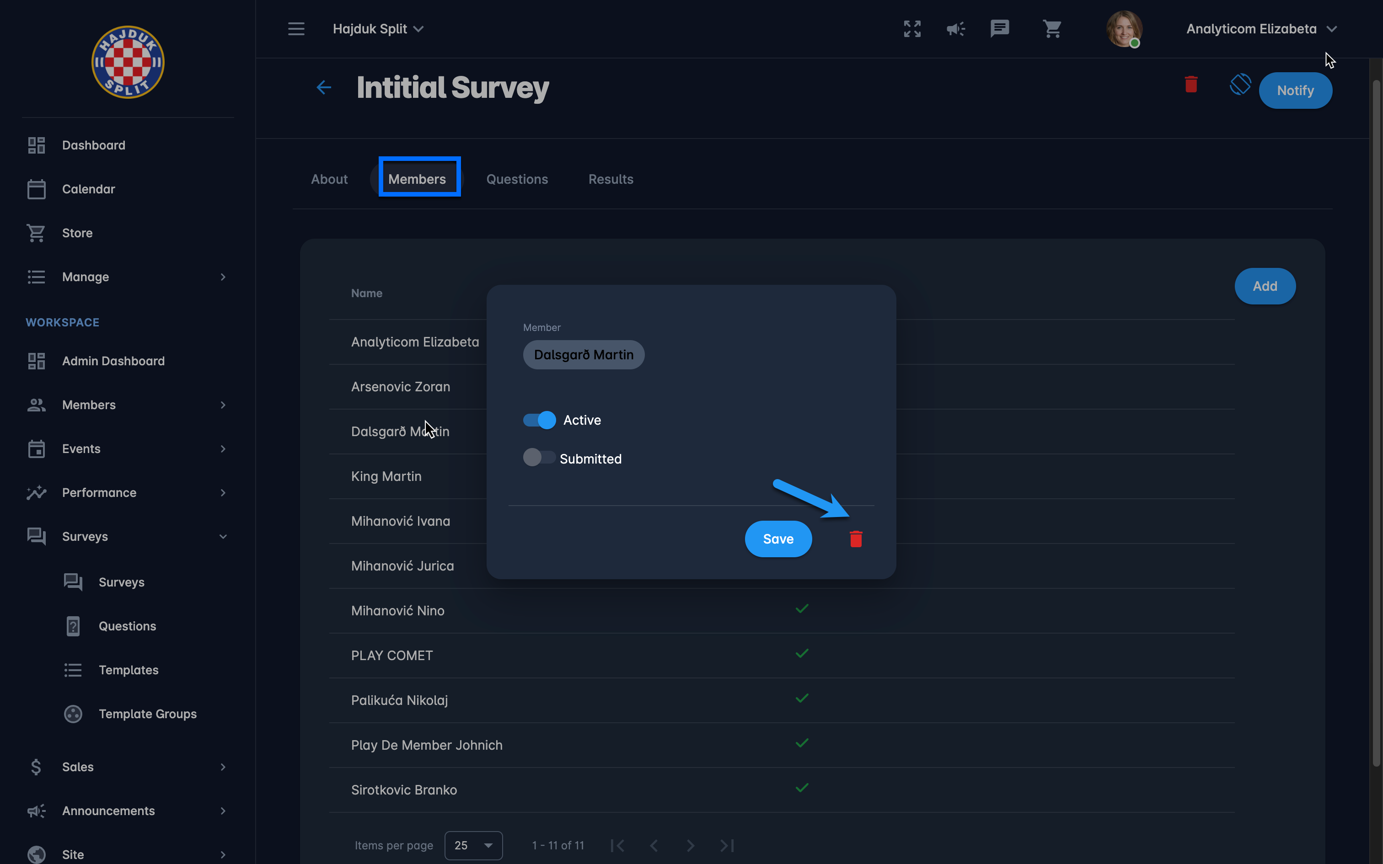The width and height of the screenshot is (1383, 864).
Task: Click the red trash icon in member dialog
Action: click(856, 539)
